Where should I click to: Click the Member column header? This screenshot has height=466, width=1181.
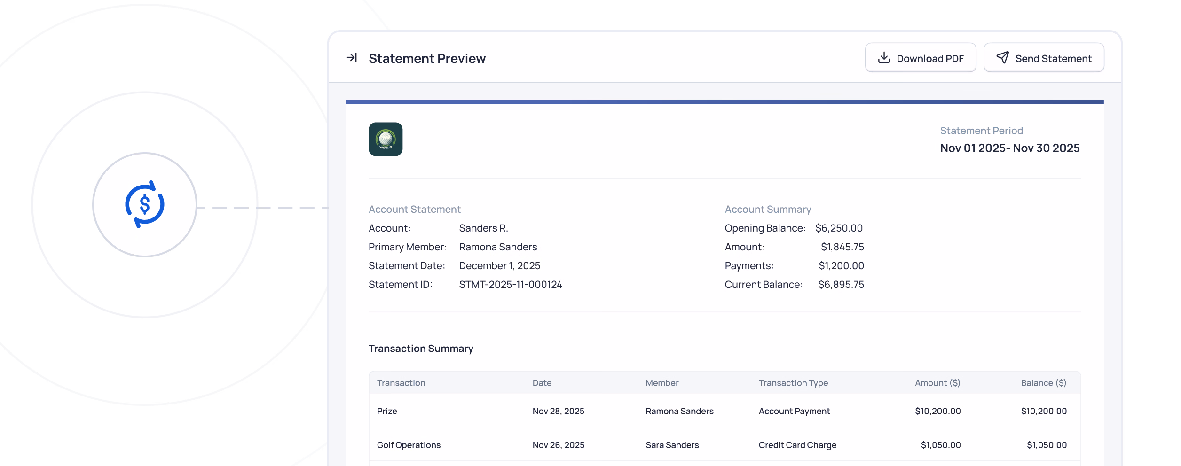[662, 383]
